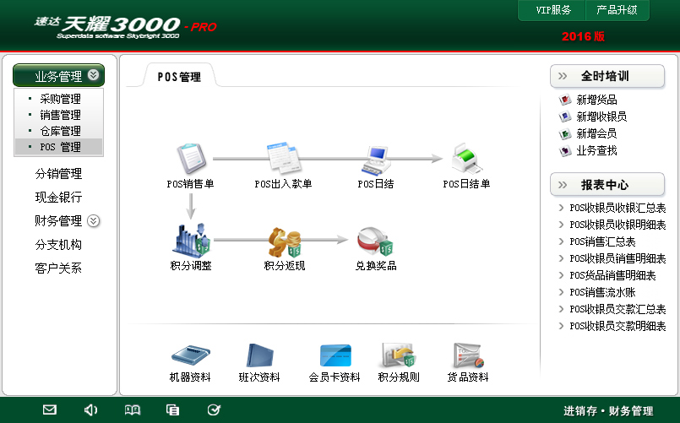The width and height of the screenshot is (680, 423).
Task: Click chevron beside POS货品销售明细表
Action: click(561, 275)
